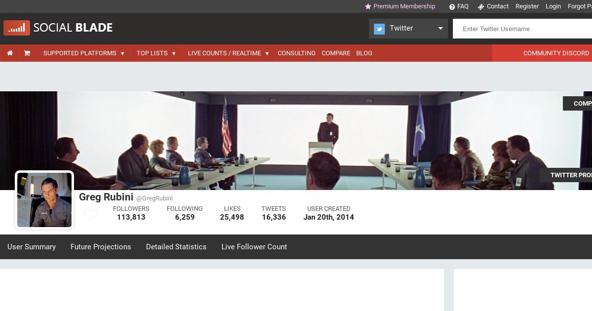Click the followers count 113,813

tap(131, 217)
